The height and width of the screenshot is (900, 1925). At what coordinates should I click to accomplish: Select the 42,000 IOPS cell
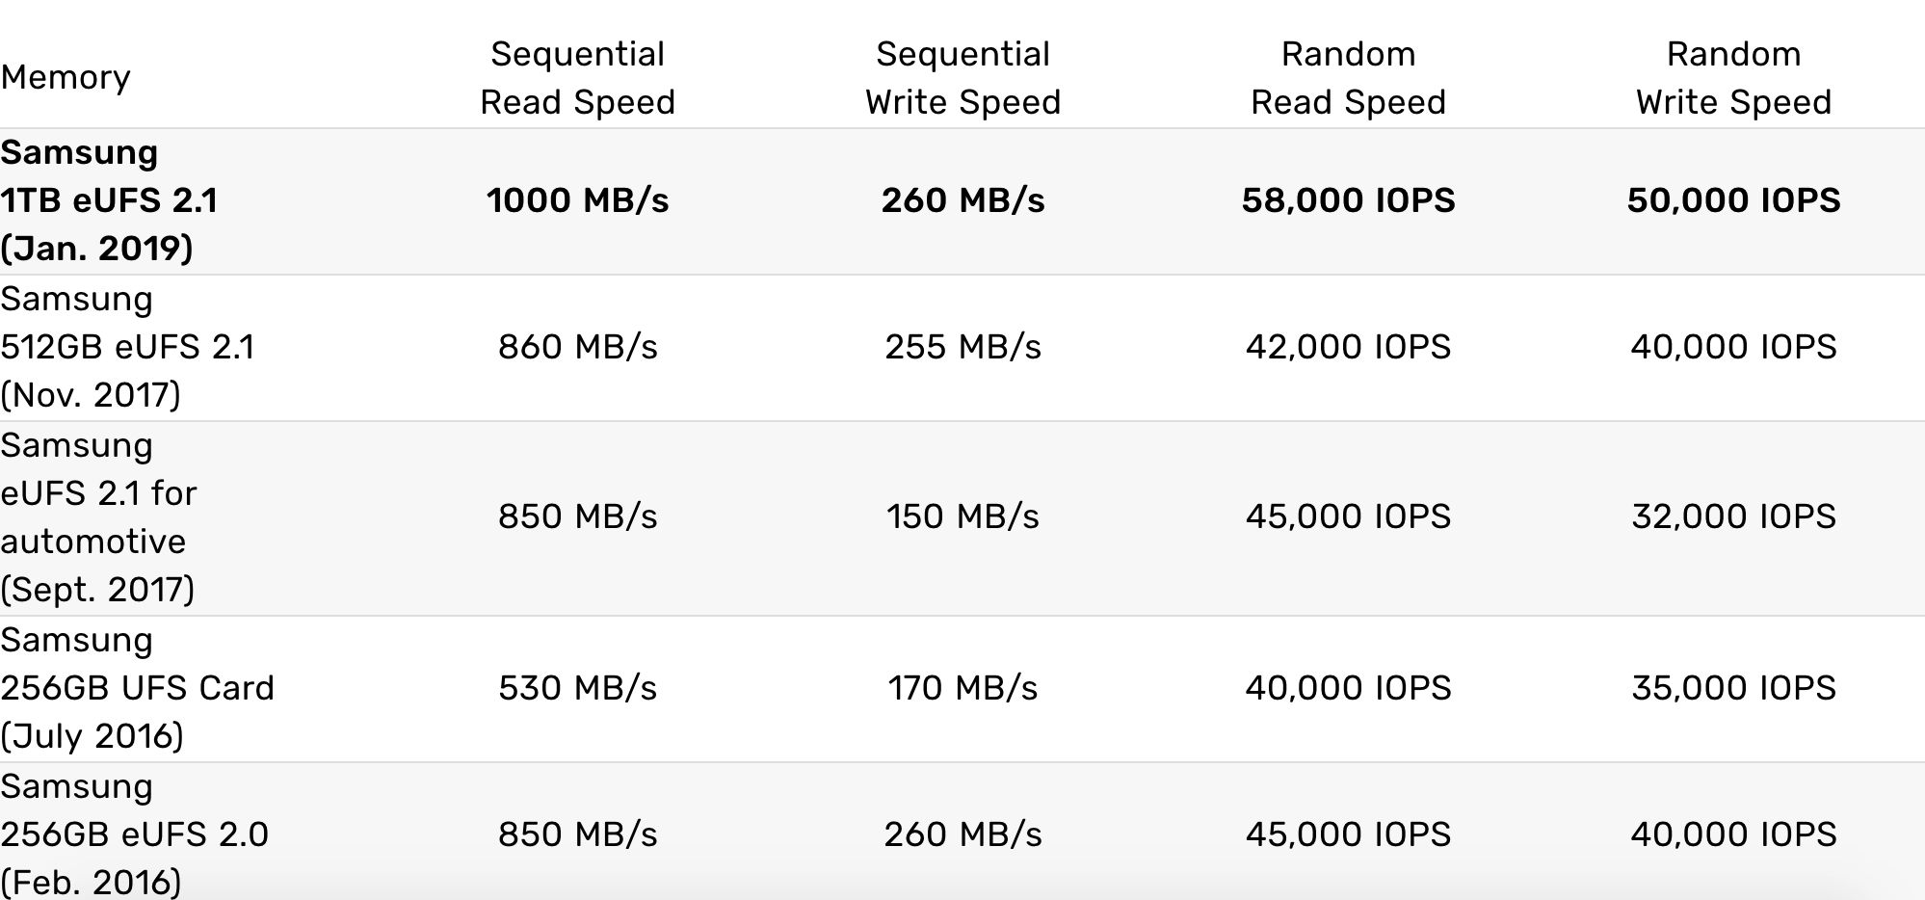tap(1348, 347)
